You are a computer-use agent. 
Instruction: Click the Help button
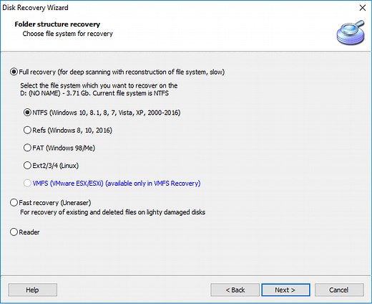(x=32, y=290)
